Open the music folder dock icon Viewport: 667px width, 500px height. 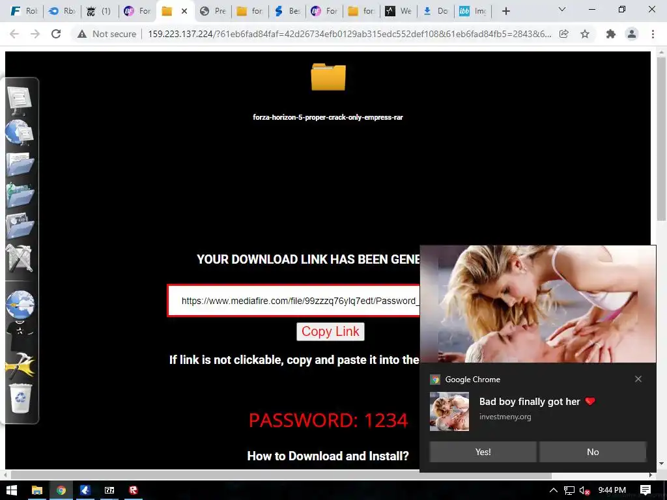pyautogui.click(x=20, y=195)
